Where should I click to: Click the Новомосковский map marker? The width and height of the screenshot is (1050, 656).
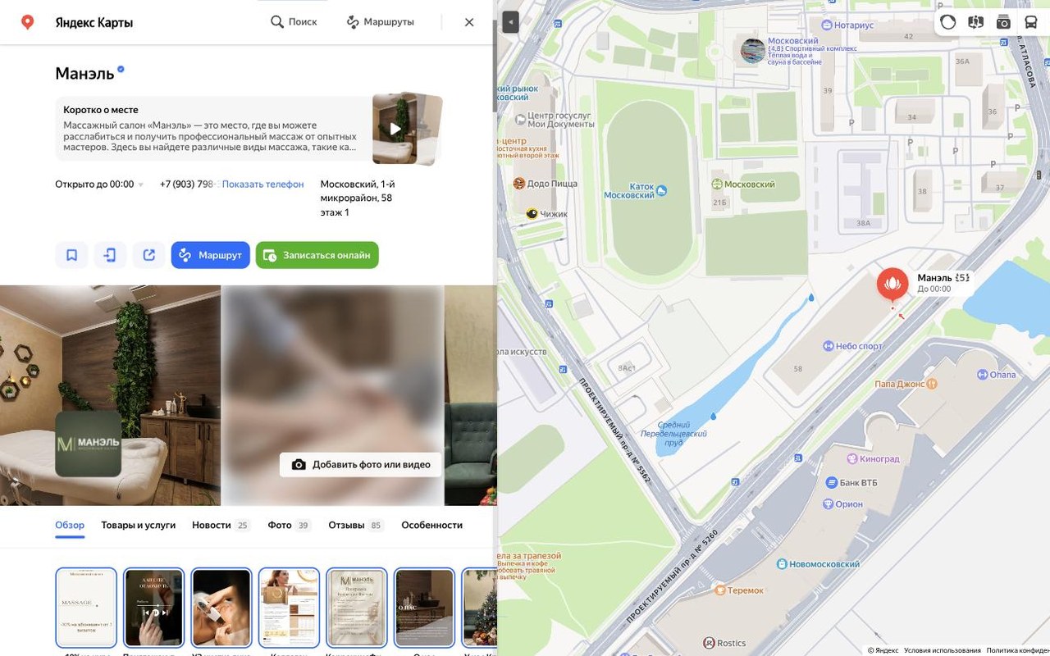[818, 564]
